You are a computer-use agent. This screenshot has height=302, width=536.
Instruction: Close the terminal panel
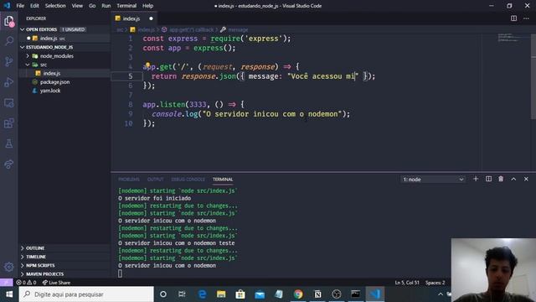[526, 179]
